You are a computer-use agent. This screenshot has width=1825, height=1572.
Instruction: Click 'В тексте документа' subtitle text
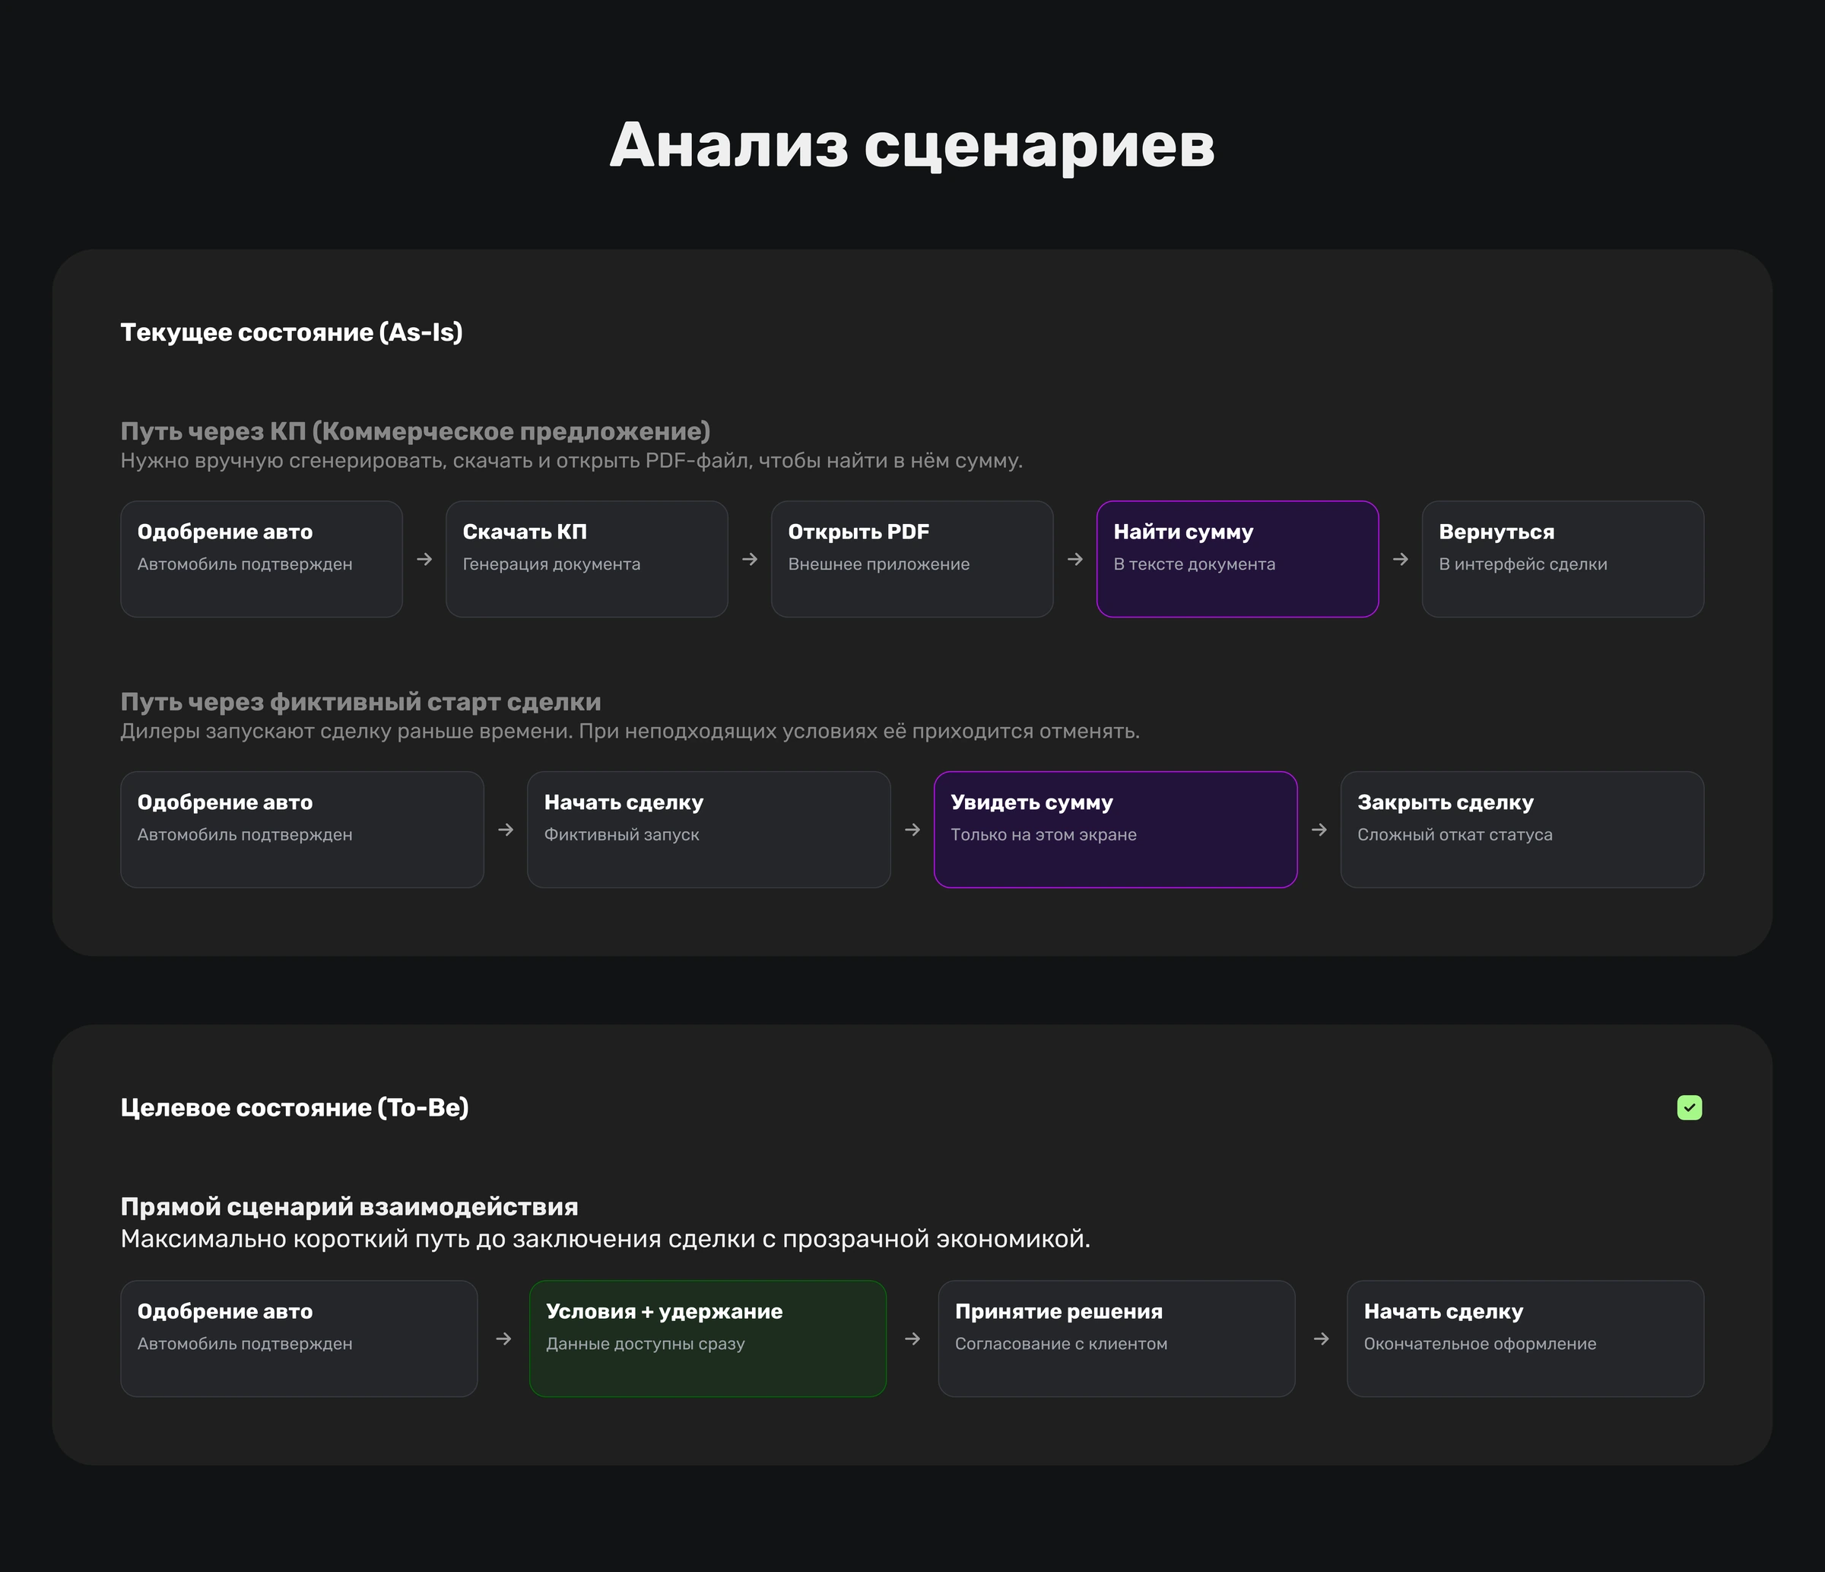tap(1195, 564)
